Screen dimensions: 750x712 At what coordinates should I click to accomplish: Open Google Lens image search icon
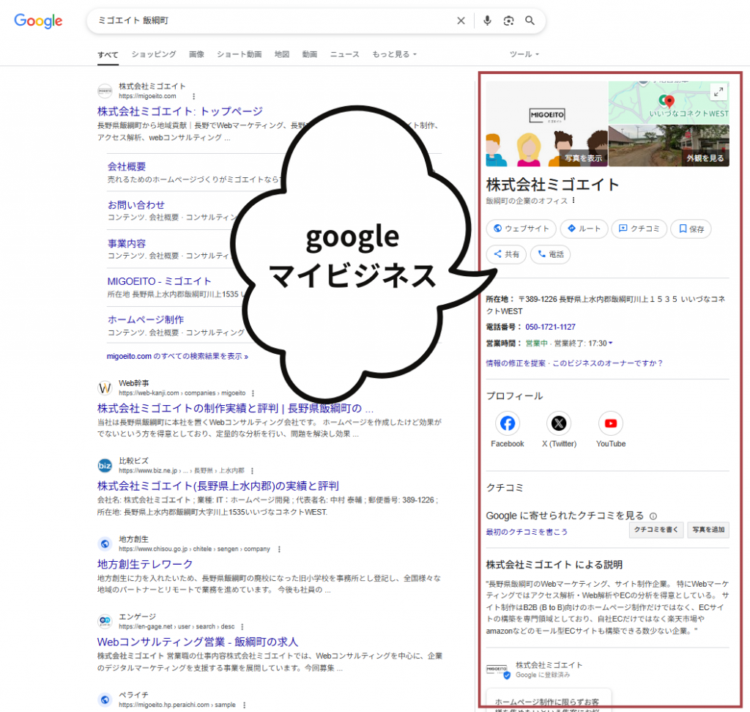pos(508,21)
